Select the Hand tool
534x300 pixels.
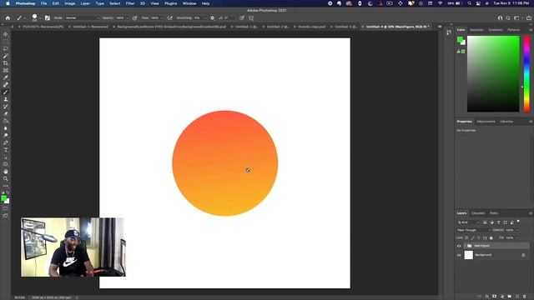6,172
